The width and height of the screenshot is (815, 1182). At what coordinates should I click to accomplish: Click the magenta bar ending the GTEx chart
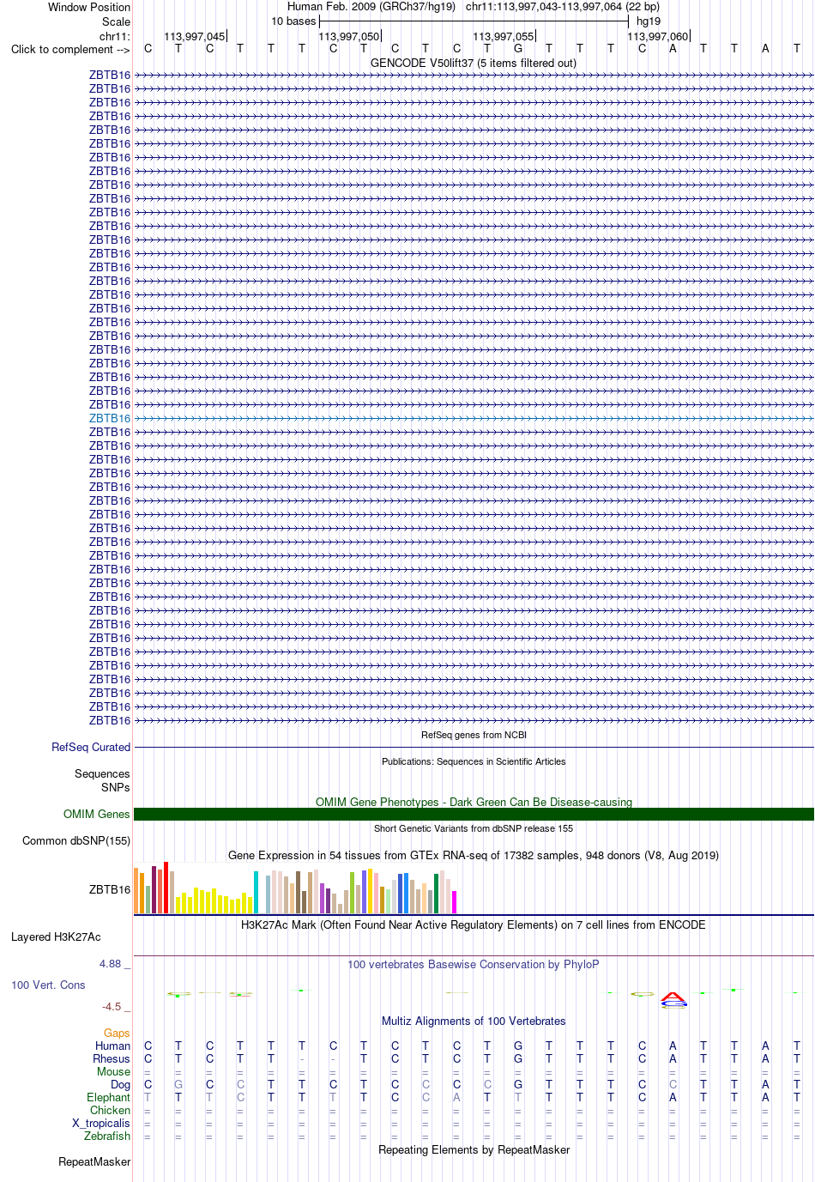point(454,901)
